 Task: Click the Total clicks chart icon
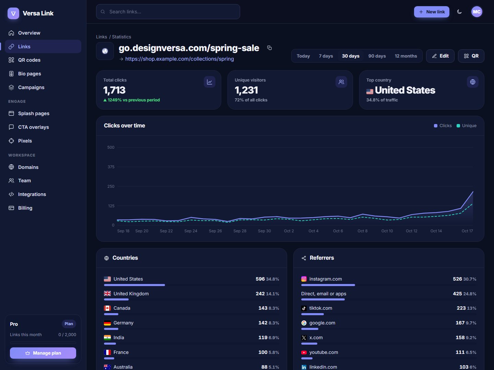pyautogui.click(x=210, y=82)
